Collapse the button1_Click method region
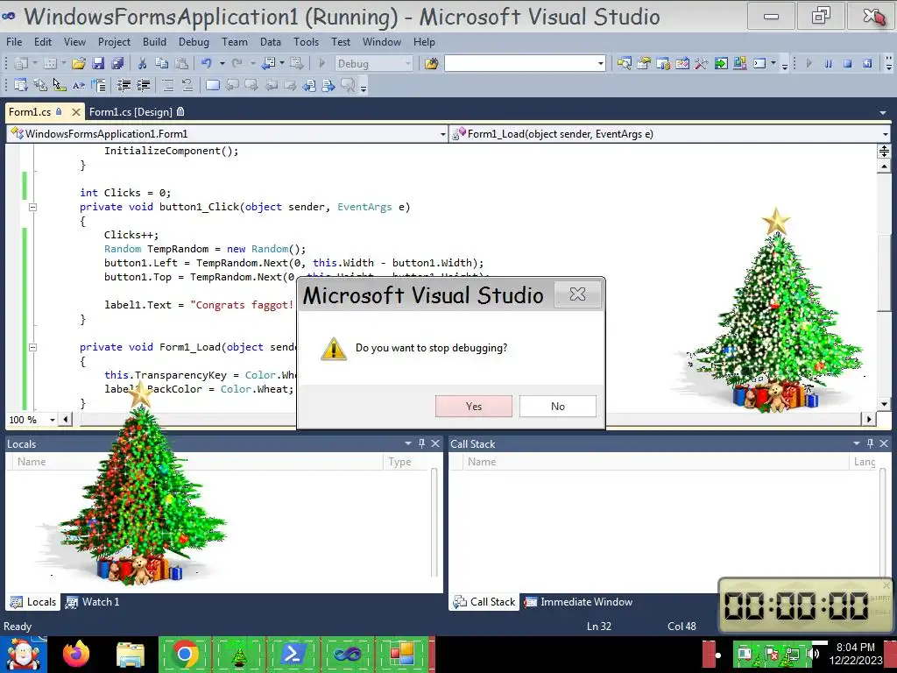The height and width of the screenshot is (673, 897). coord(32,207)
